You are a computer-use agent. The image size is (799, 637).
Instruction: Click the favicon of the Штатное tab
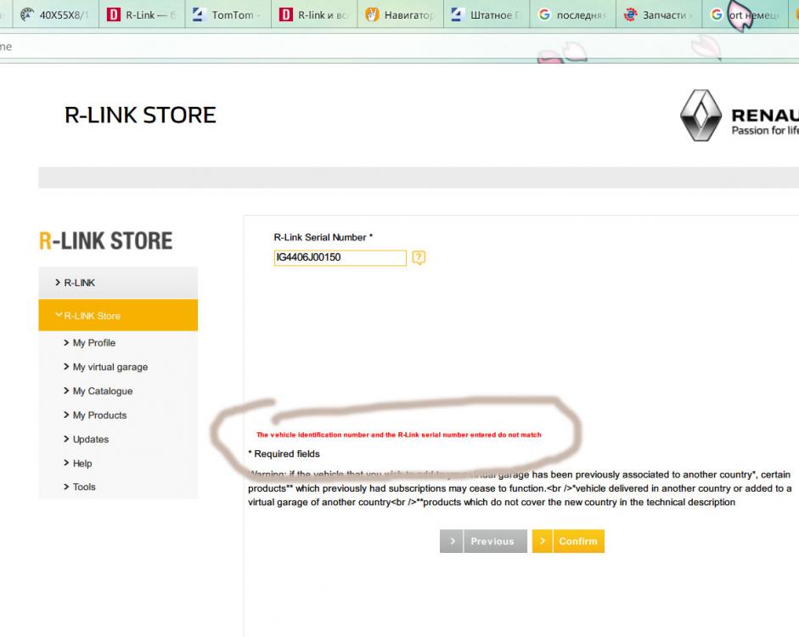tap(457, 14)
